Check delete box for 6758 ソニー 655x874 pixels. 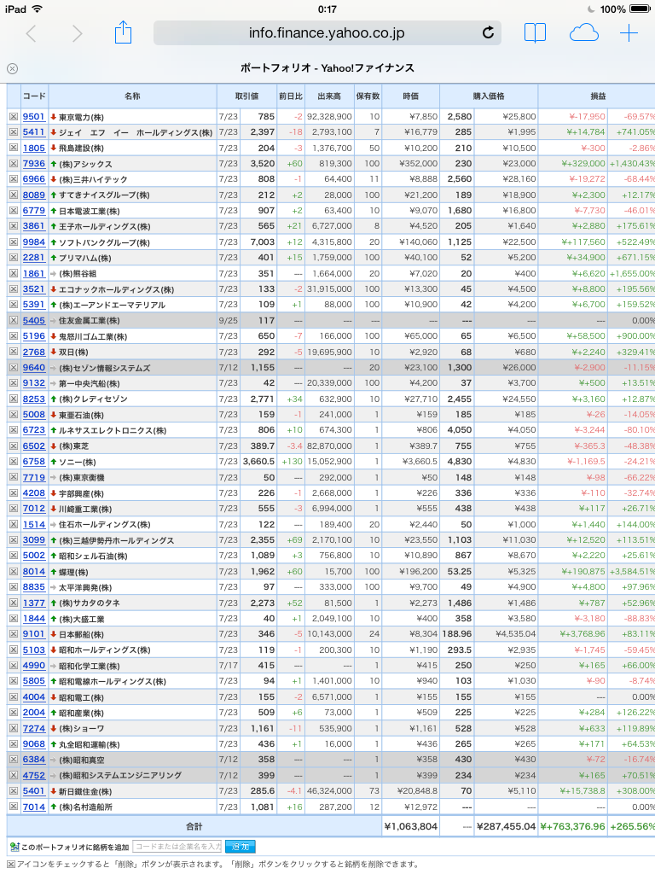coord(14,462)
